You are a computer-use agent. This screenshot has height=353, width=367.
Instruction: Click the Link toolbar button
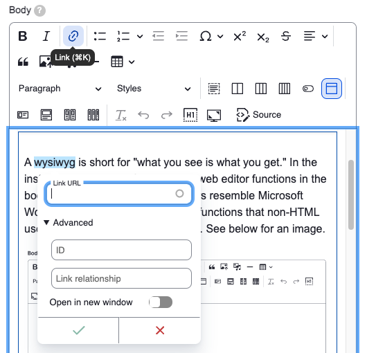click(73, 36)
